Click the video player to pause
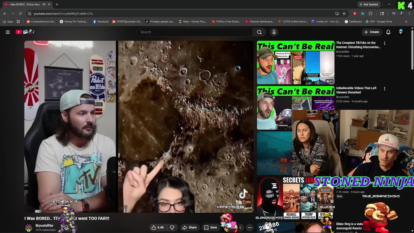The width and height of the screenshot is (414, 233). [x=139, y=127]
